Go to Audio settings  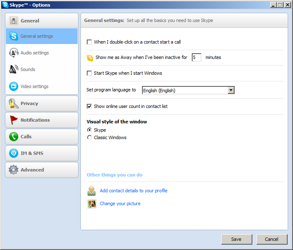click(42, 53)
